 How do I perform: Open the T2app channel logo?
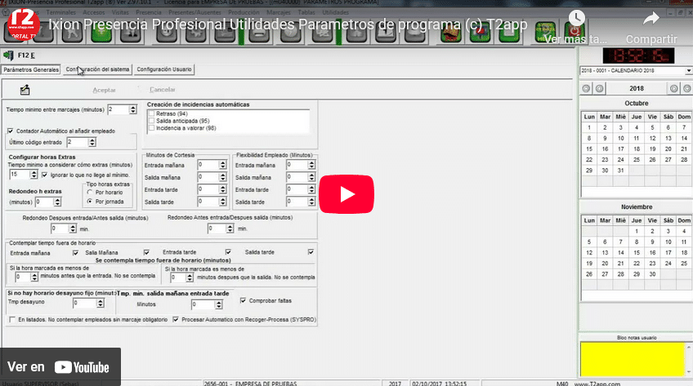[24, 24]
